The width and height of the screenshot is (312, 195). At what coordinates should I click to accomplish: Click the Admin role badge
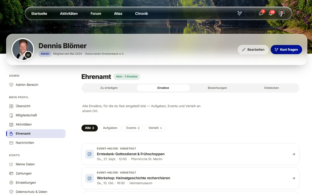pos(45,54)
